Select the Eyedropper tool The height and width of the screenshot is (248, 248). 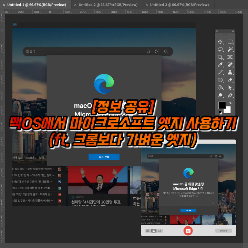[x=220, y=64]
